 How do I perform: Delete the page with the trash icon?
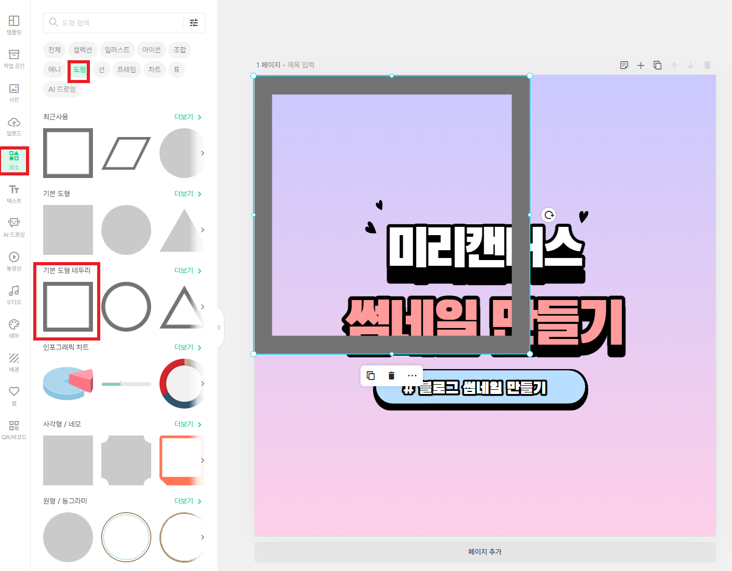pos(707,65)
